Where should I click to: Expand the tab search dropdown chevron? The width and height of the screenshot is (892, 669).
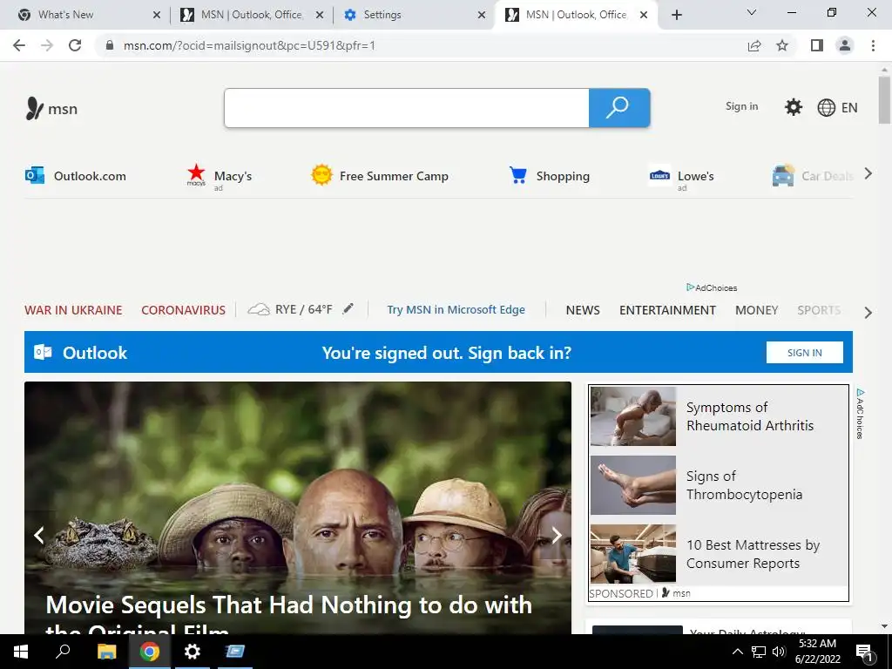click(x=752, y=12)
